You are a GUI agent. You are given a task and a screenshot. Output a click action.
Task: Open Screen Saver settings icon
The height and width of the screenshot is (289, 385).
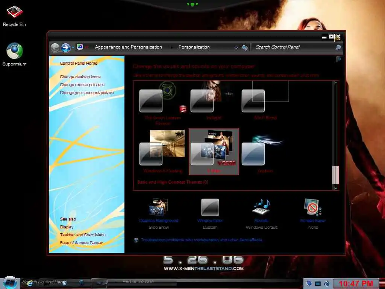(313, 207)
